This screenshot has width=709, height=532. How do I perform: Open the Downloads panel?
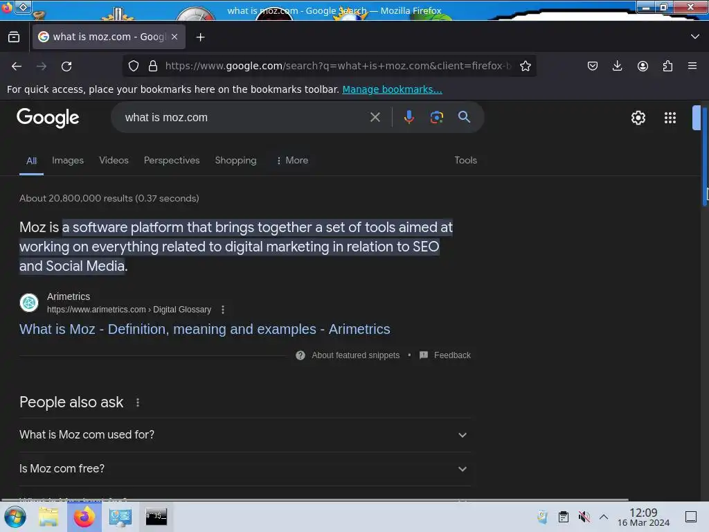(x=617, y=66)
